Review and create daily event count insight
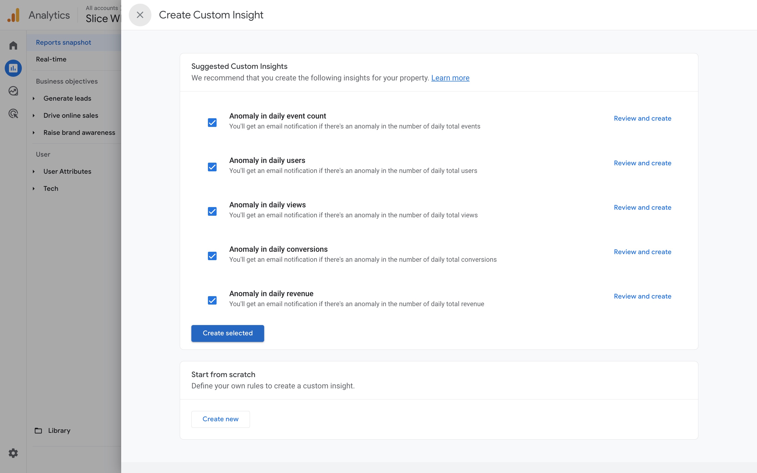 tap(642, 118)
